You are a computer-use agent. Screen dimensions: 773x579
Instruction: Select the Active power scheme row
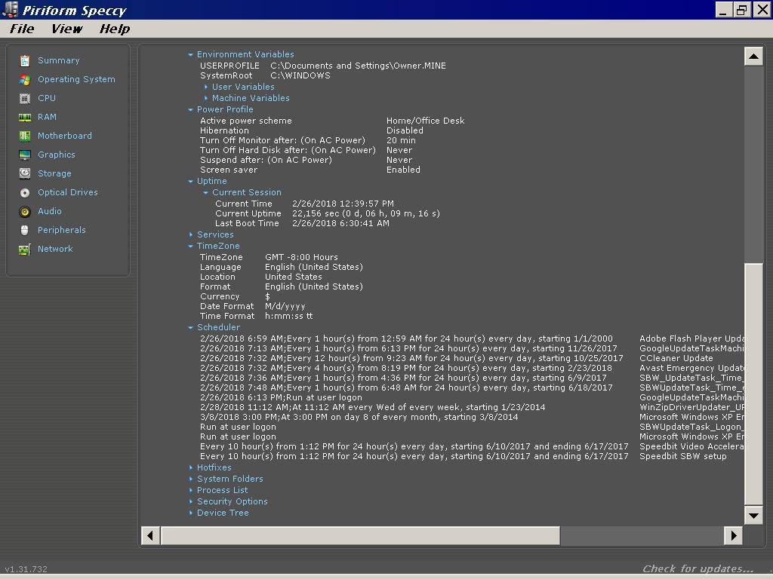tap(332, 121)
